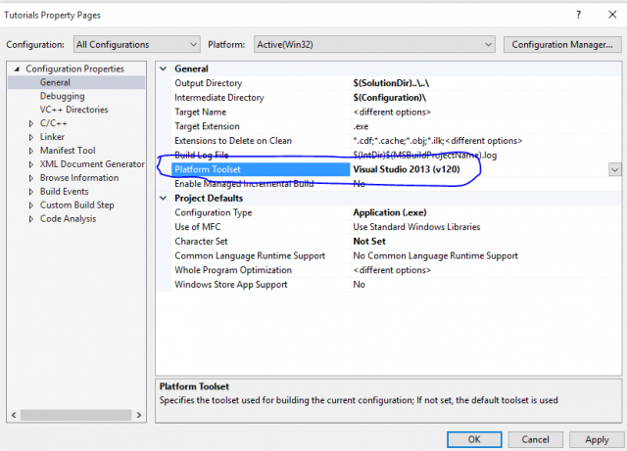The image size is (627, 451).
Task: Select VC++ Directories in the tree
Action: pos(73,110)
